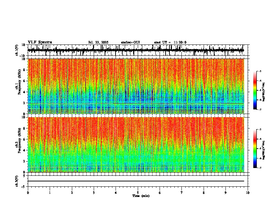Click time axis tick label '8'
This screenshot has width=279, height=216.
[x=204, y=193]
